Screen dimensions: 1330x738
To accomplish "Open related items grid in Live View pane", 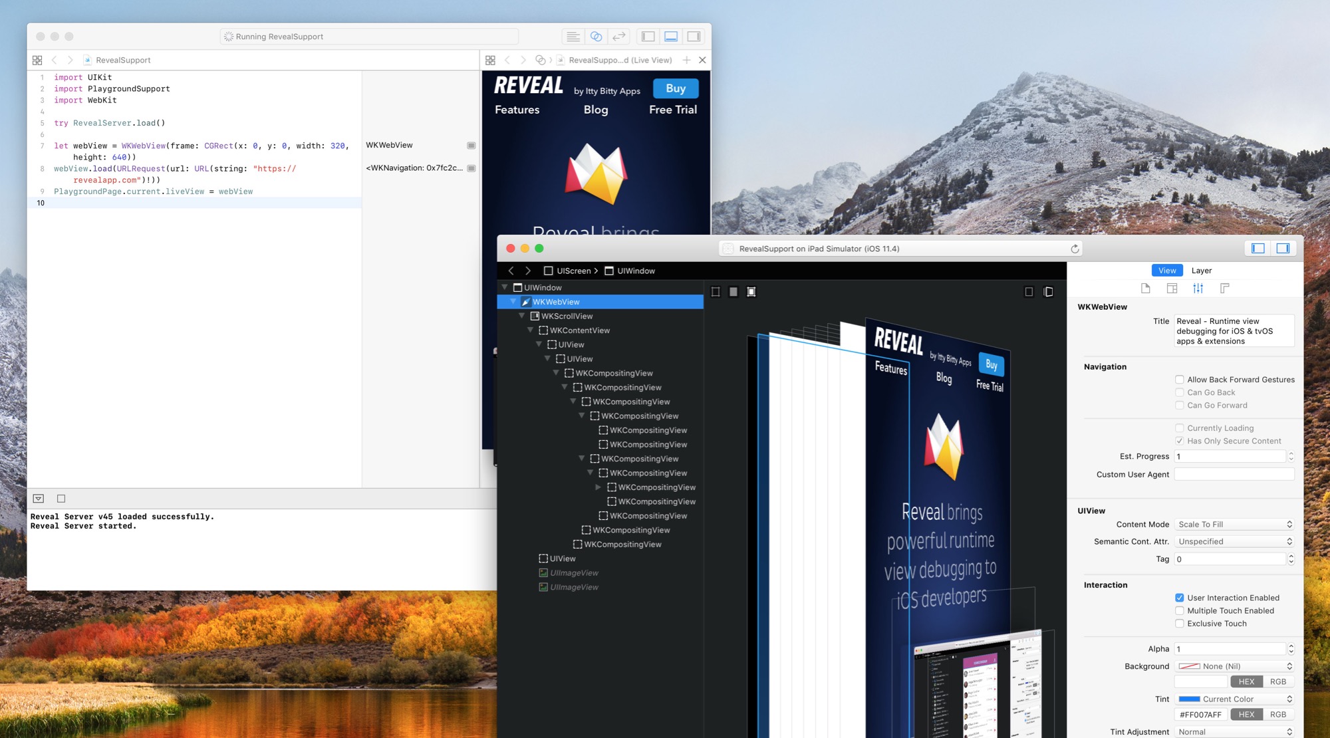I will [490, 61].
